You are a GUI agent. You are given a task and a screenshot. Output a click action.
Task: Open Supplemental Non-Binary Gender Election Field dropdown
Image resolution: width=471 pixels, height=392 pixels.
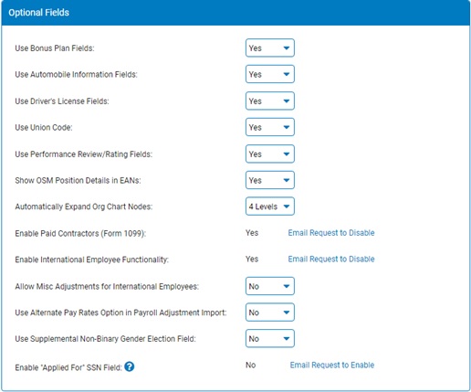(270, 338)
